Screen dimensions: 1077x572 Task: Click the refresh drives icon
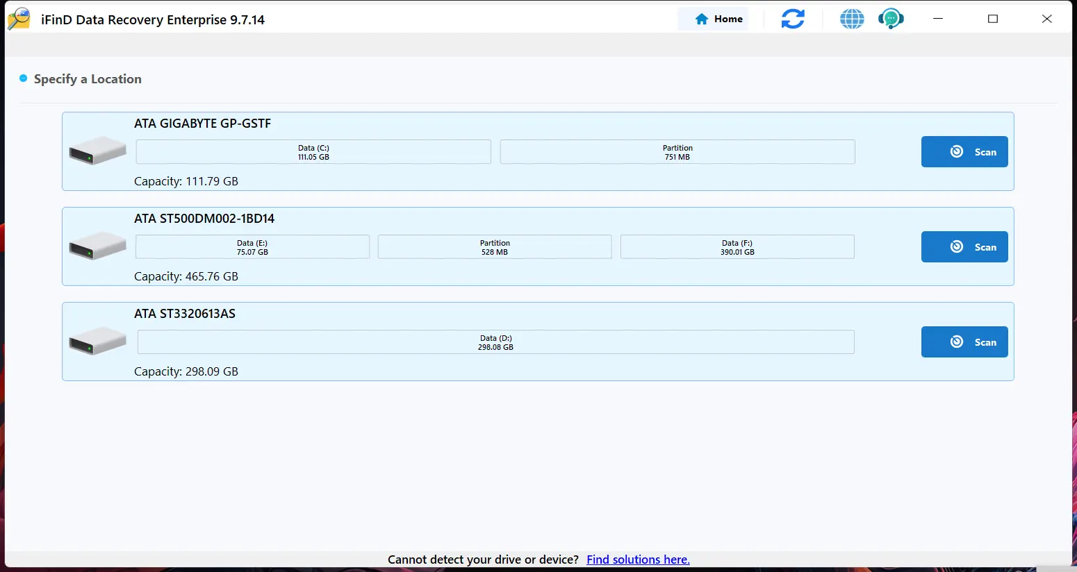point(793,19)
